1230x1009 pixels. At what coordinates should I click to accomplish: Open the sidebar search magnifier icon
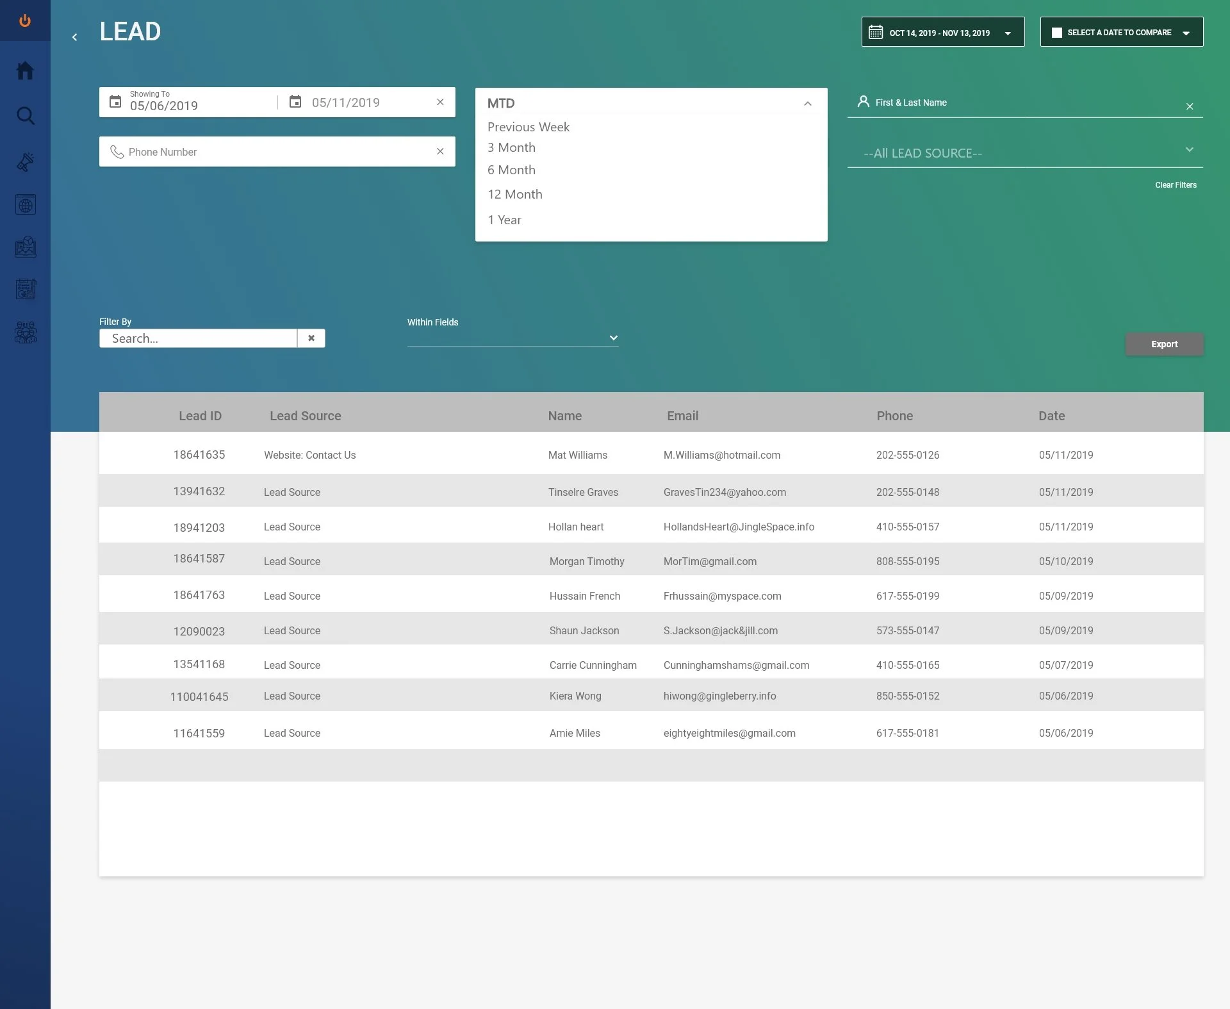(x=25, y=116)
